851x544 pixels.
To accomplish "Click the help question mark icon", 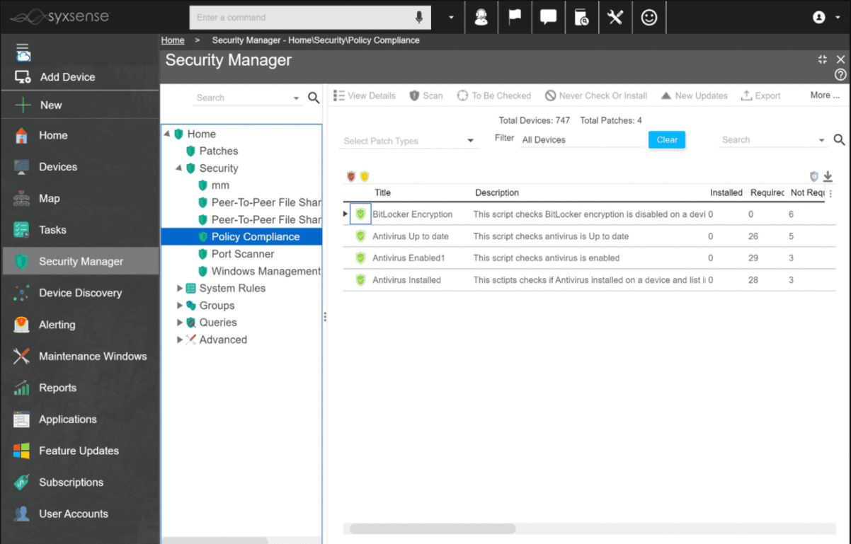I will [840, 75].
